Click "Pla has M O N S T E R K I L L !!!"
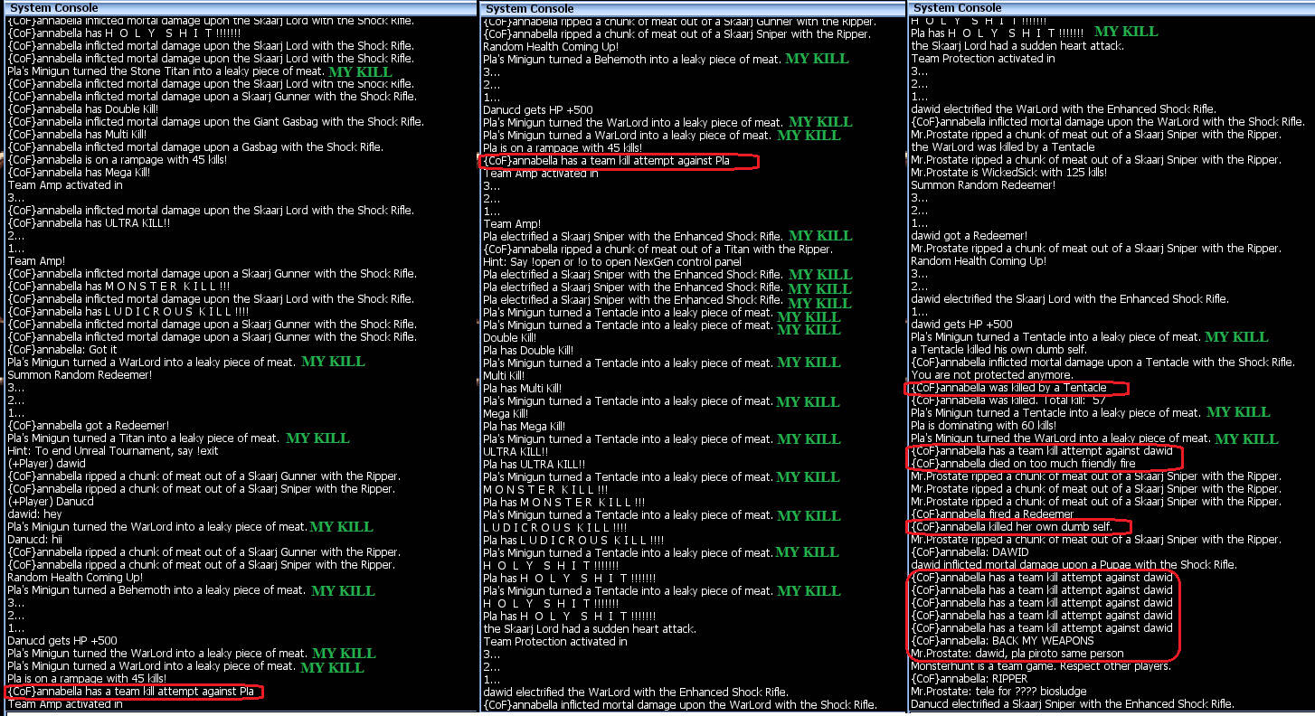This screenshot has height=716, width=1315. pos(564,502)
